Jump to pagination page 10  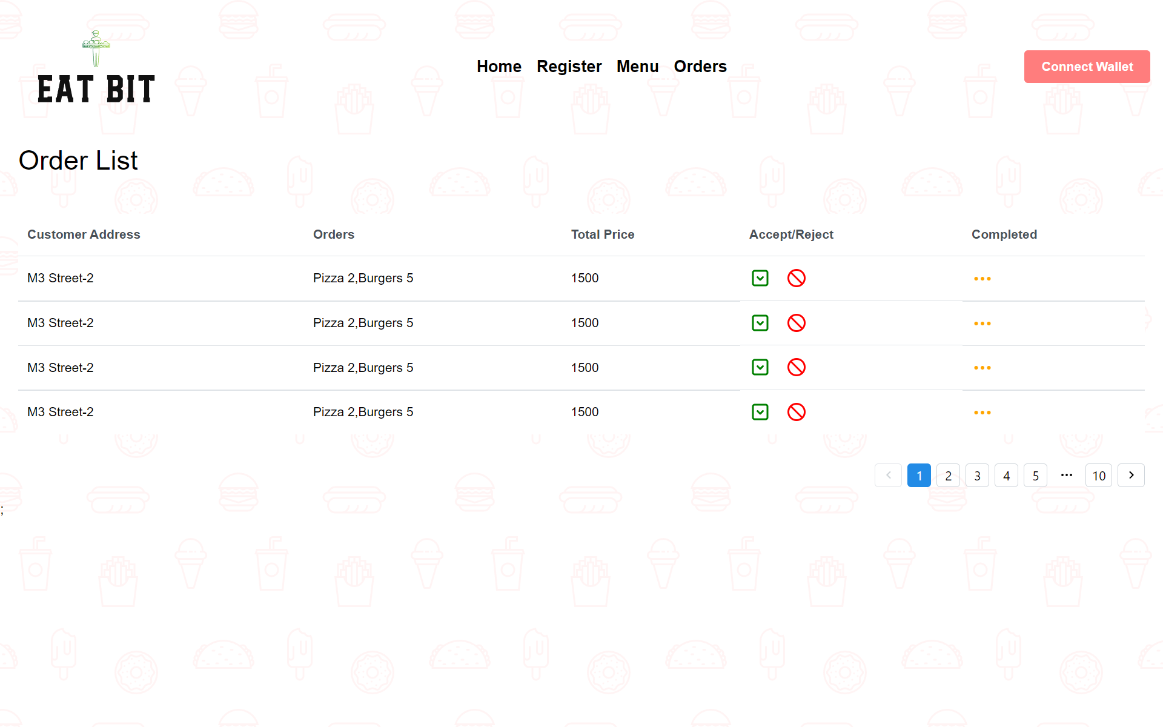tap(1098, 476)
